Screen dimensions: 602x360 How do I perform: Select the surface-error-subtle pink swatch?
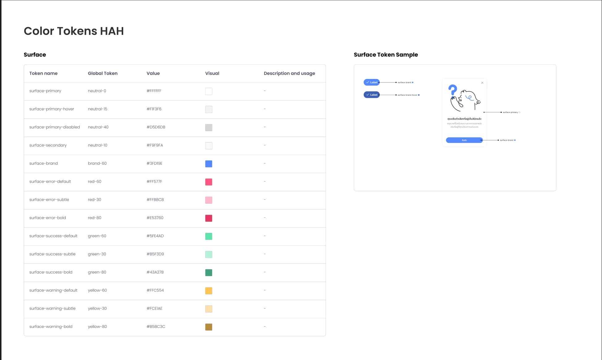(209, 200)
